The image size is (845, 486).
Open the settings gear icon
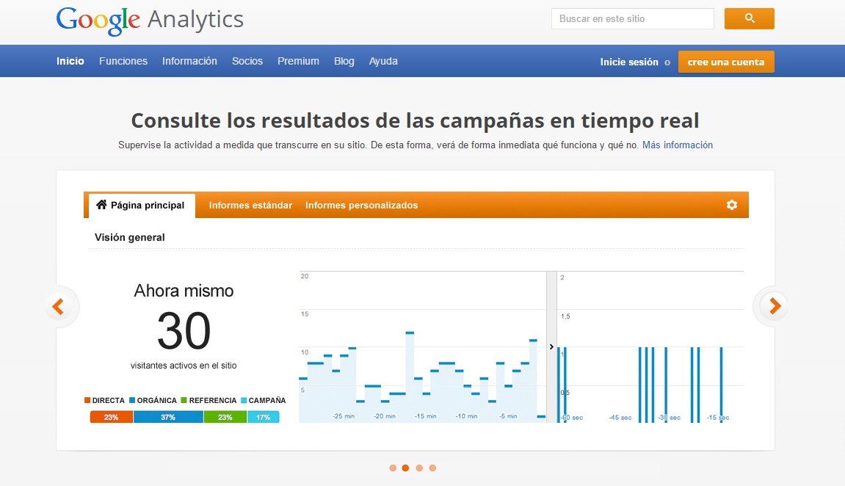pos(731,205)
